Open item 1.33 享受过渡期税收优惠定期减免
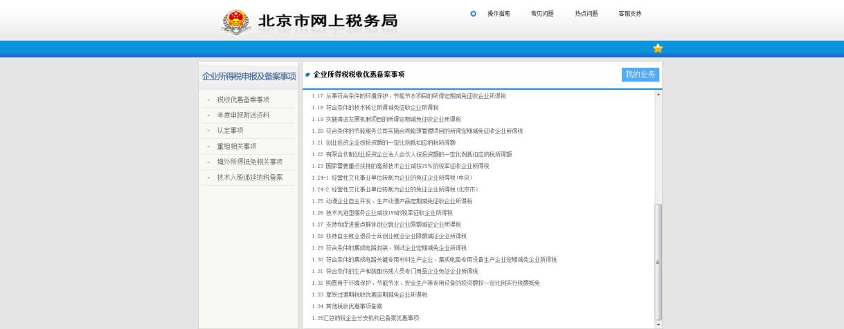Screen dimensions: 844x329 (370, 295)
